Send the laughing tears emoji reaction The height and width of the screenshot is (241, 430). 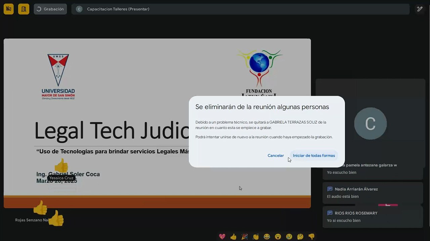tap(267, 237)
